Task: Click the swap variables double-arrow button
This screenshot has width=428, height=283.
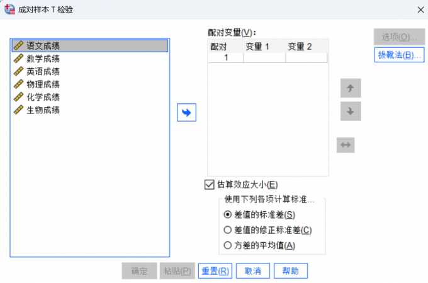Action: click(x=346, y=145)
